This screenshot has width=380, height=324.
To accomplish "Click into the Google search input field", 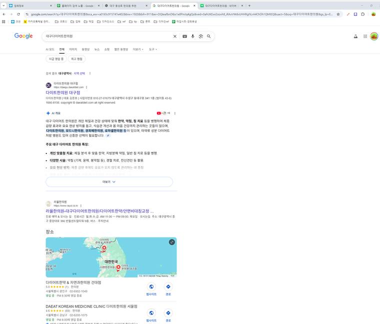I will 108,36.
